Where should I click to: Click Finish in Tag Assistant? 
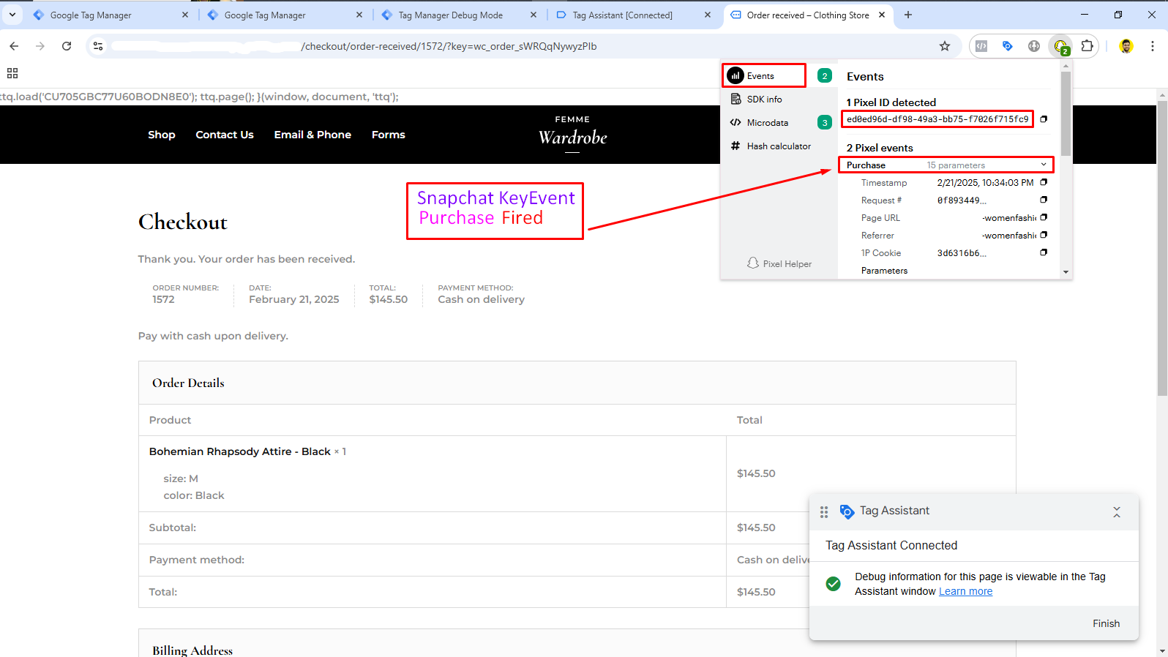click(1106, 623)
